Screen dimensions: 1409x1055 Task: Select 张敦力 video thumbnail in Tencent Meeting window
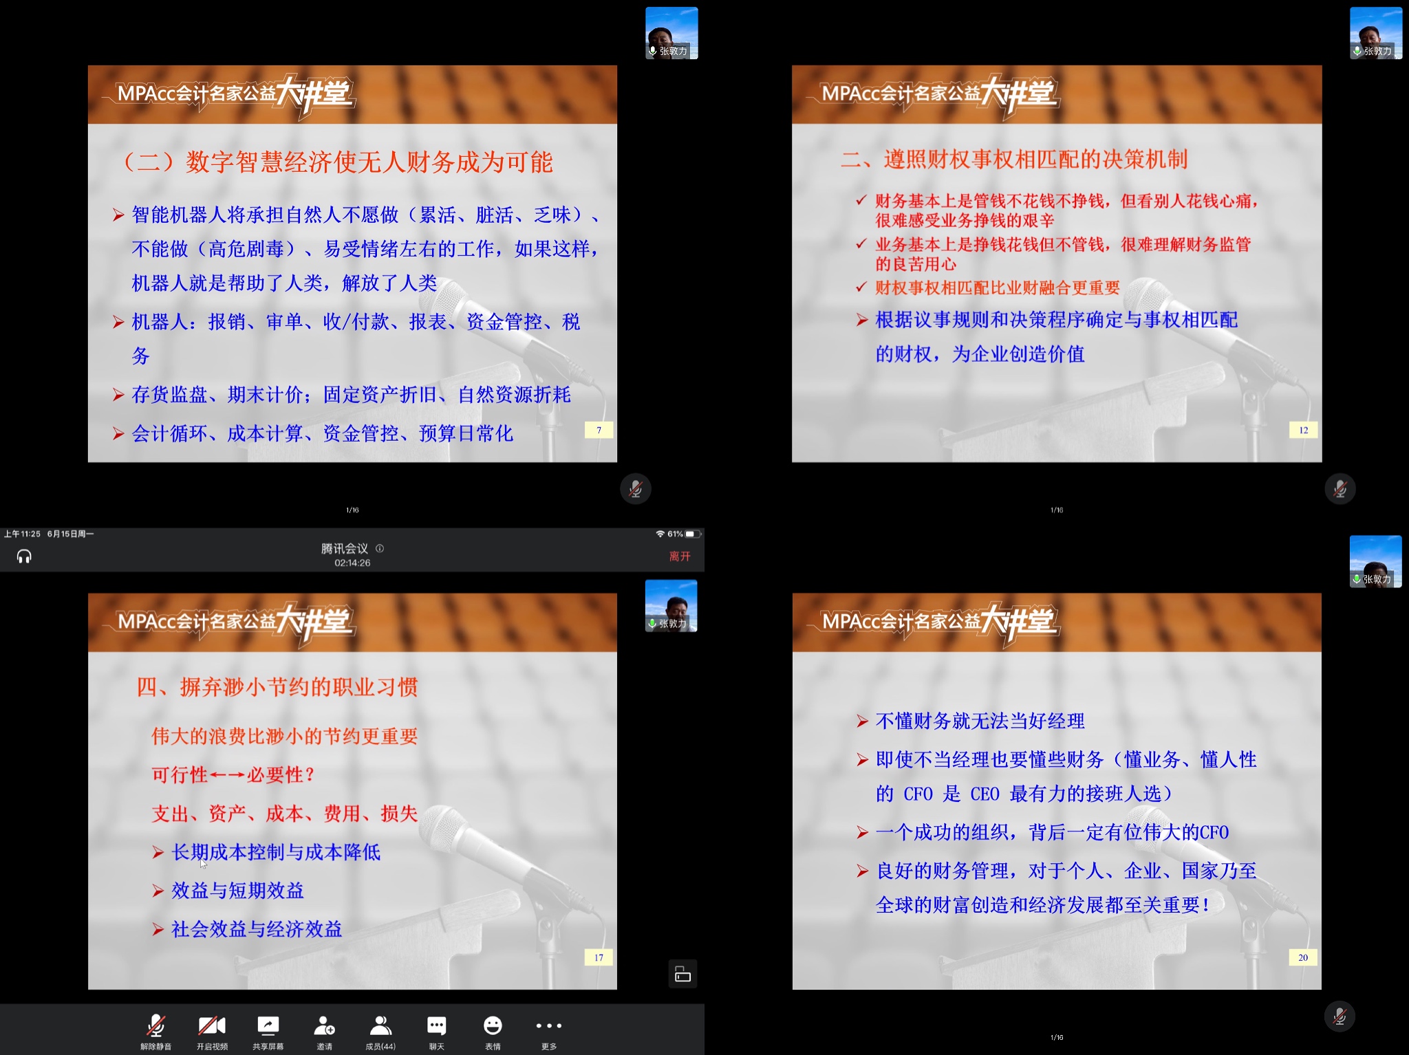pyautogui.click(x=671, y=605)
